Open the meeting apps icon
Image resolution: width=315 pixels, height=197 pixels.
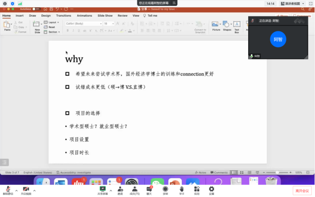tap(197, 190)
